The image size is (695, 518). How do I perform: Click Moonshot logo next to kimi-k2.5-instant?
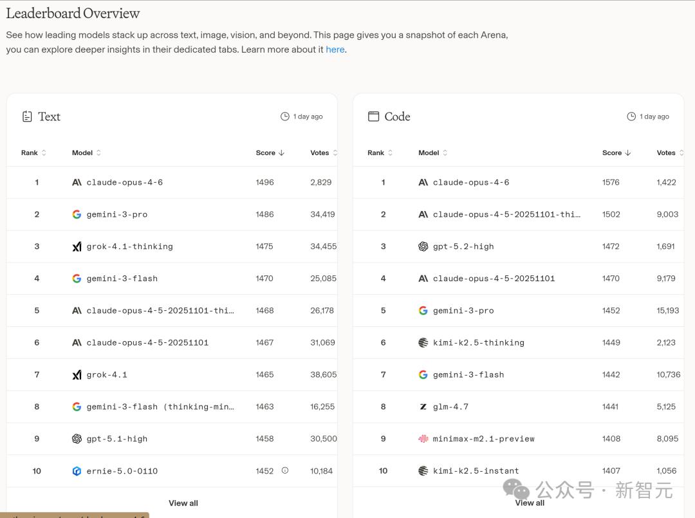423,470
